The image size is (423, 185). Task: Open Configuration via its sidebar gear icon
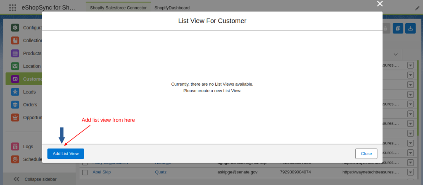[15, 28]
